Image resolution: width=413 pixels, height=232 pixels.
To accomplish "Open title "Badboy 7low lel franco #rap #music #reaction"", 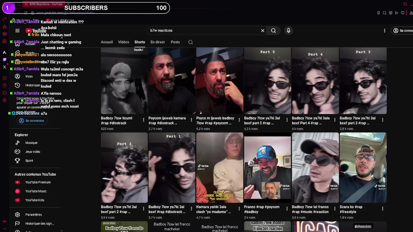I will tap(310, 209).
